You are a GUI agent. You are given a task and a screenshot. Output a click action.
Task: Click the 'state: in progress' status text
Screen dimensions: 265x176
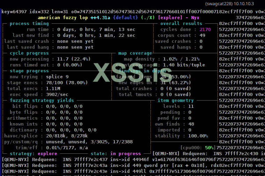pos(116,154)
